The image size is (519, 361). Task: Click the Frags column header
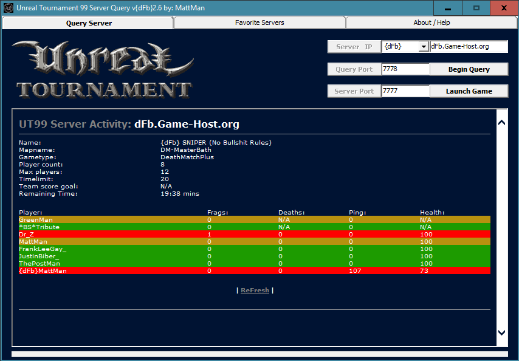pos(218,213)
